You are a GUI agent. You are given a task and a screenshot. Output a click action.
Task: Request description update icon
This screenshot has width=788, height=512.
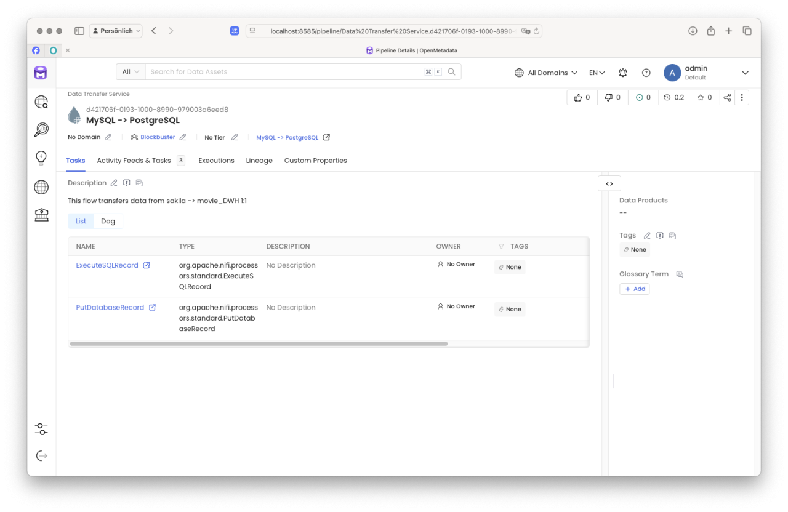[127, 183]
